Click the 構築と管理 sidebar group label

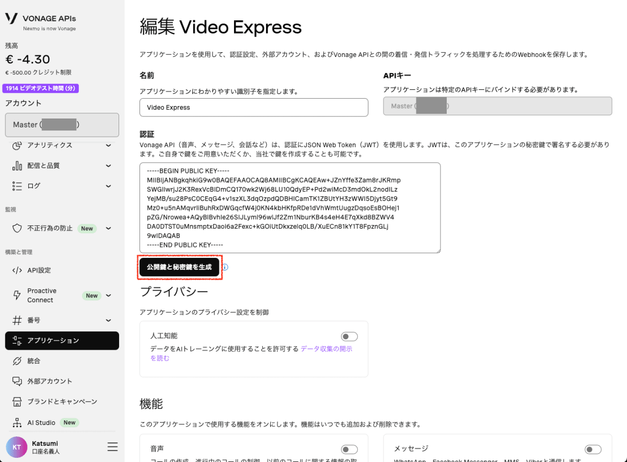pyautogui.click(x=19, y=252)
